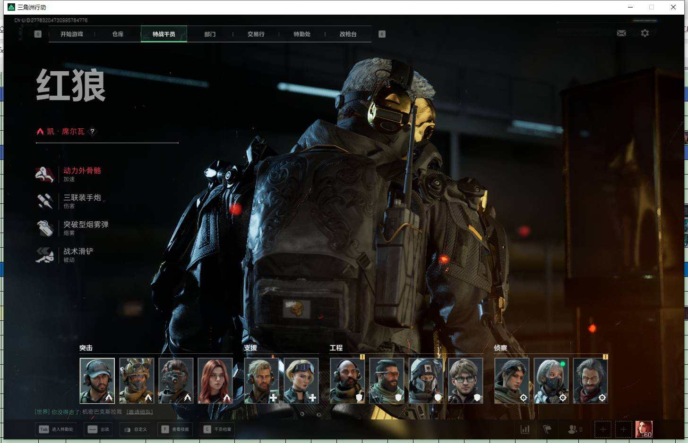The height and width of the screenshot is (443, 688).
Task: Switch to the 仓库 tab
Action: [118, 34]
